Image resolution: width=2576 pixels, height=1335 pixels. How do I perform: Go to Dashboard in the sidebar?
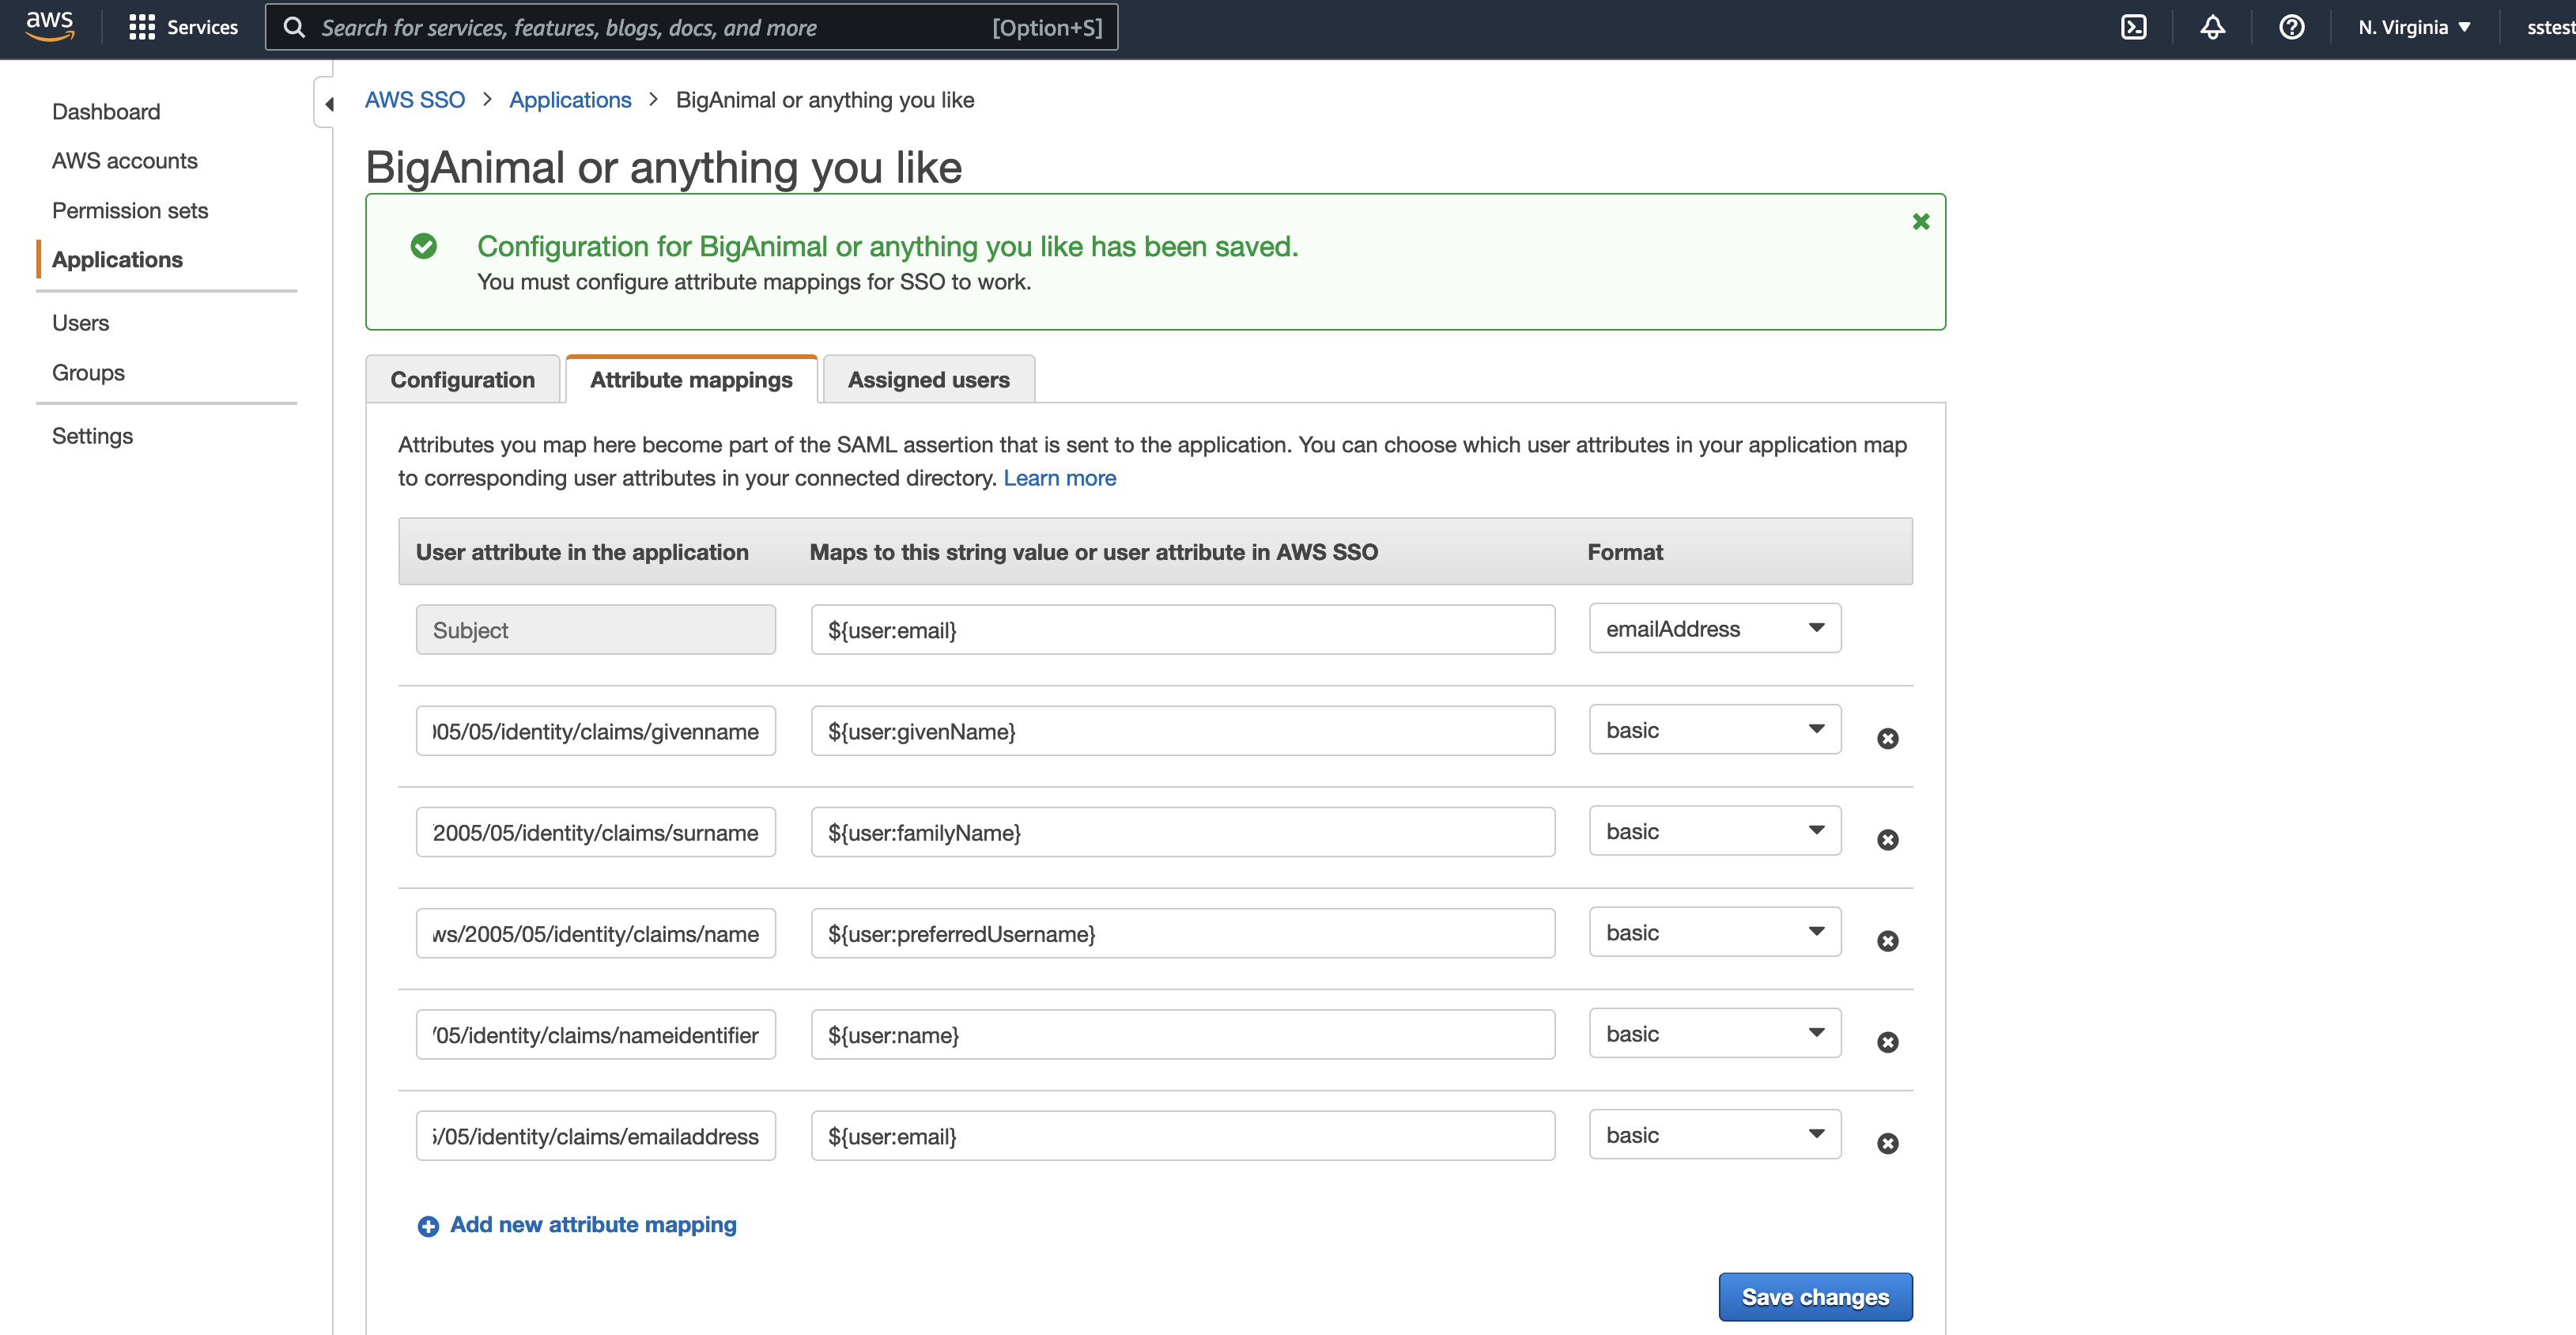[x=106, y=112]
